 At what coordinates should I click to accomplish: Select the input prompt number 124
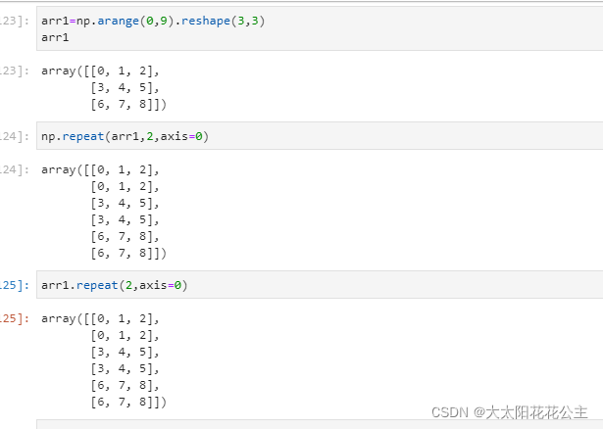[x=14, y=137]
